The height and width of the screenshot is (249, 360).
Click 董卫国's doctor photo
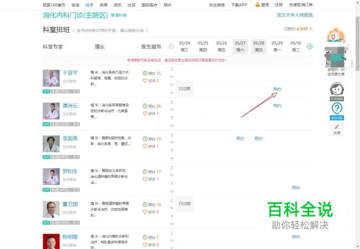[x=51, y=209]
